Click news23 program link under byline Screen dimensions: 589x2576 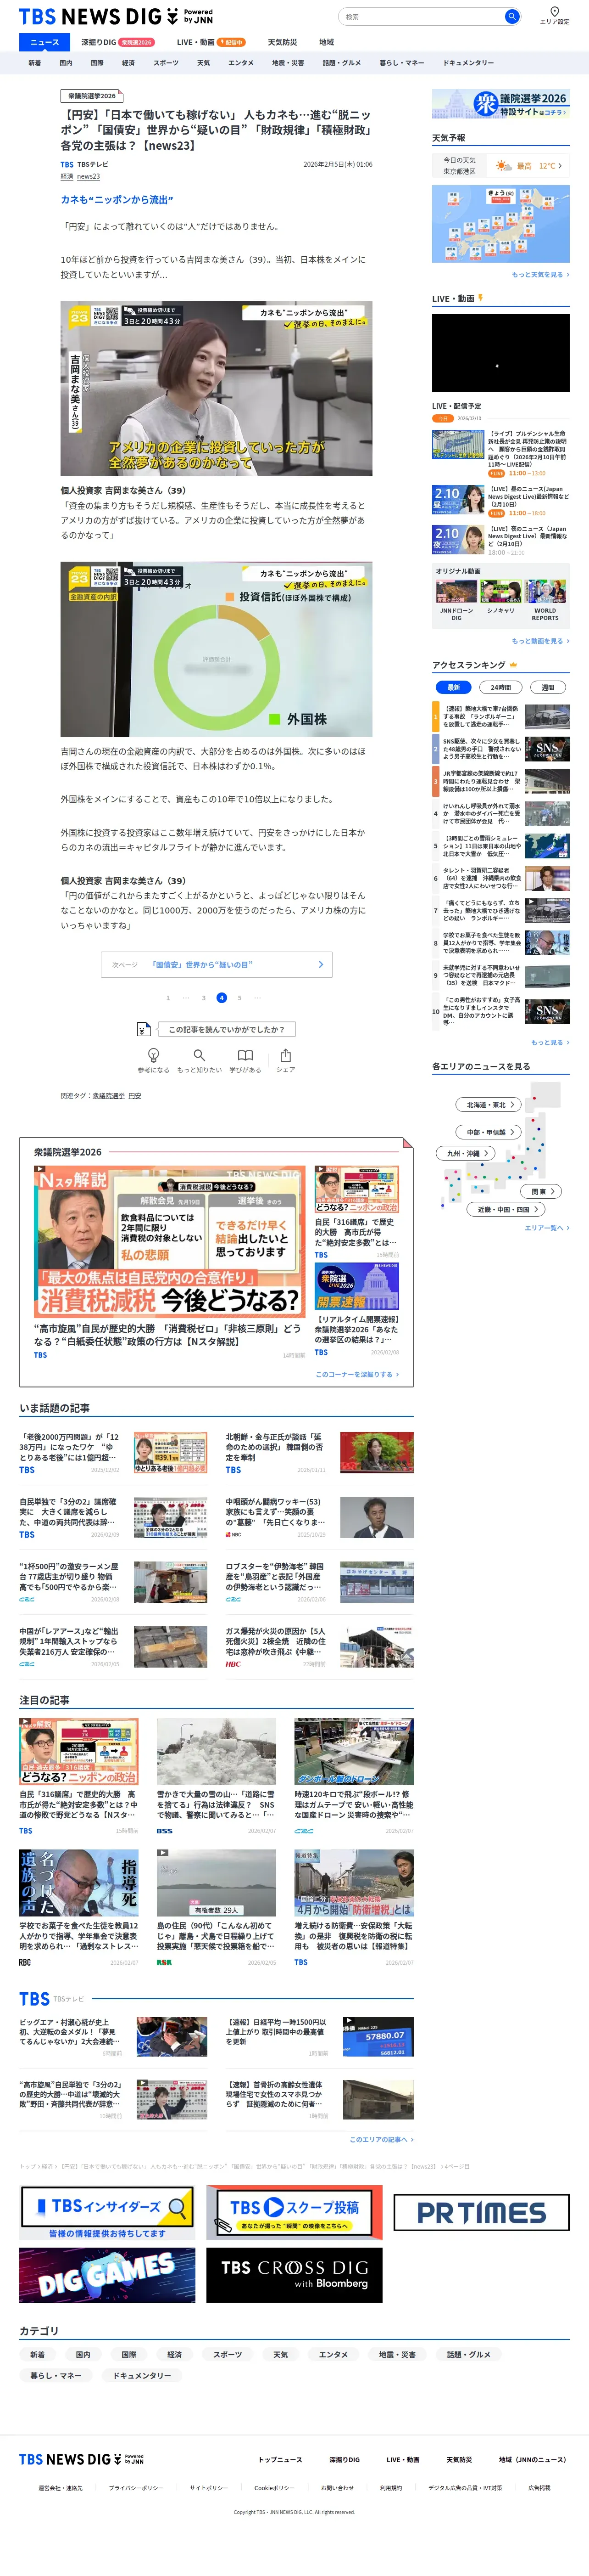[89, 176]
